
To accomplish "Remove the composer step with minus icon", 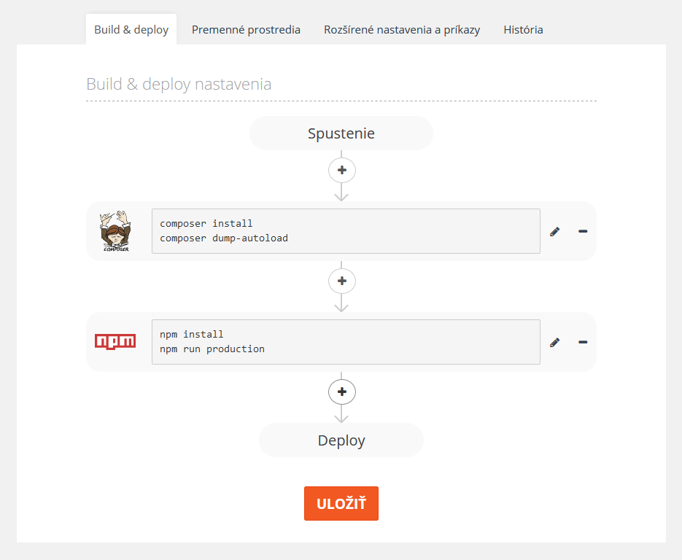I will point(583,231).
